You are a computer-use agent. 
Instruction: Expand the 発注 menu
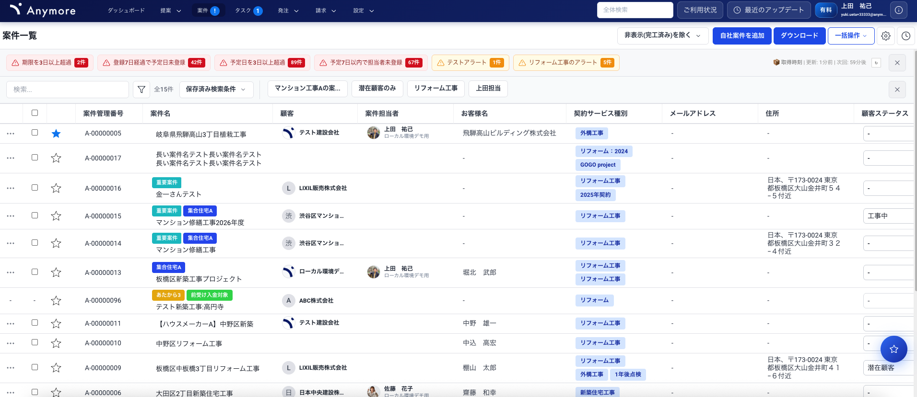288,11
